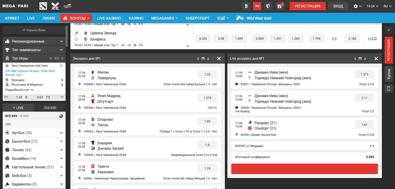
Task: Show next Экспресс дня express
Action: click(x=208, y=59)
